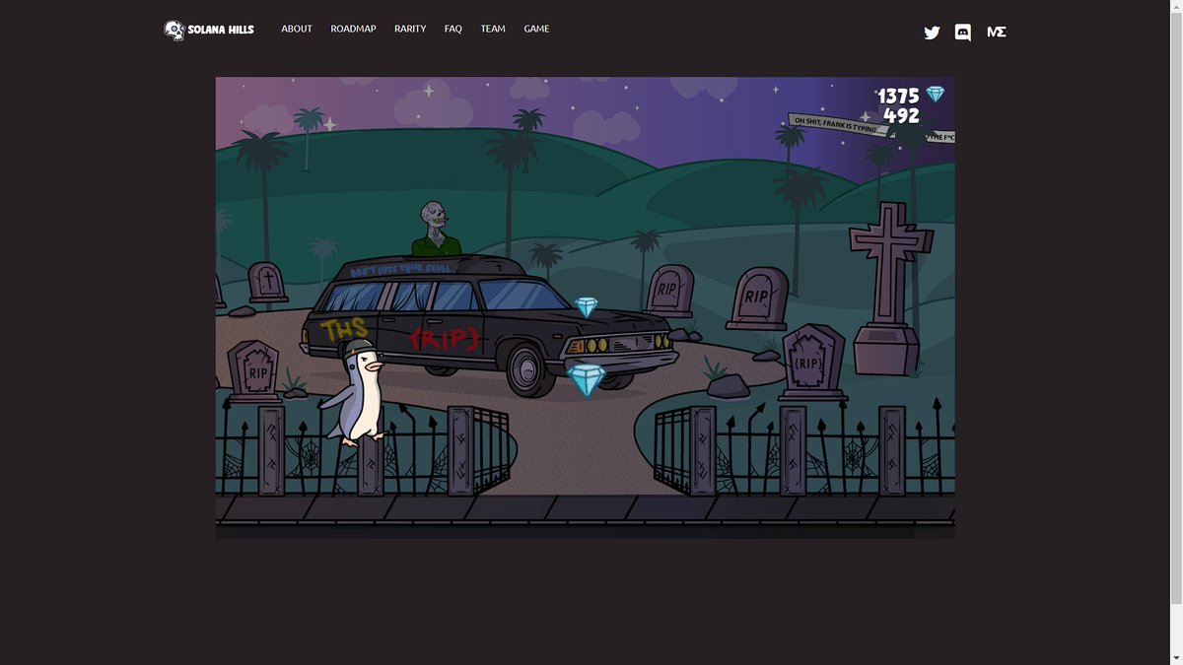Click the diamond floating above the hearse hood

587,307
